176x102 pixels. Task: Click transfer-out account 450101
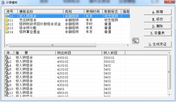click(x=63, y=93)
